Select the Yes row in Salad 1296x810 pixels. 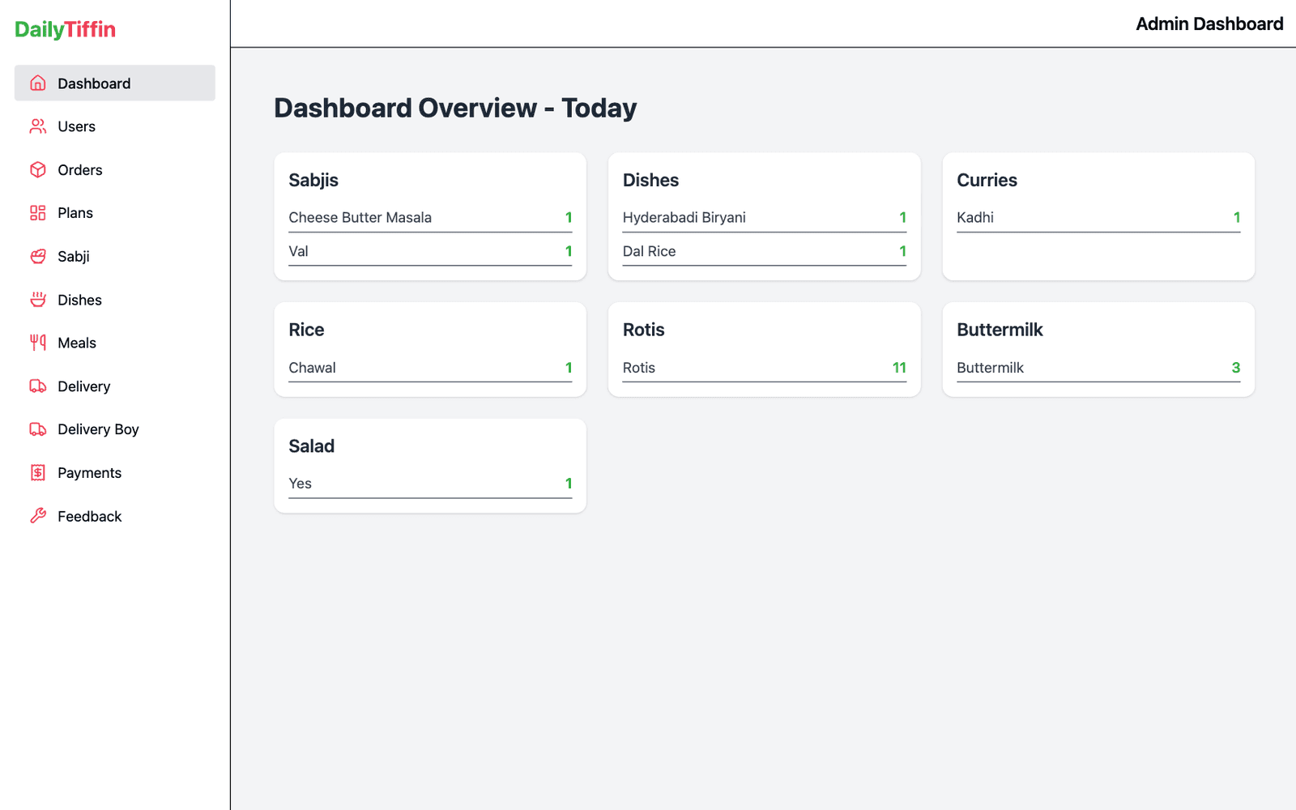coord(430,484)
